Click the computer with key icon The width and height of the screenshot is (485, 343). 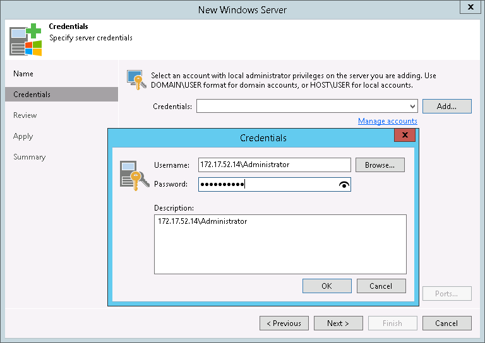tap(136, 80)
